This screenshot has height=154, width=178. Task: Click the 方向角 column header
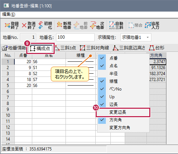point(158,55)
